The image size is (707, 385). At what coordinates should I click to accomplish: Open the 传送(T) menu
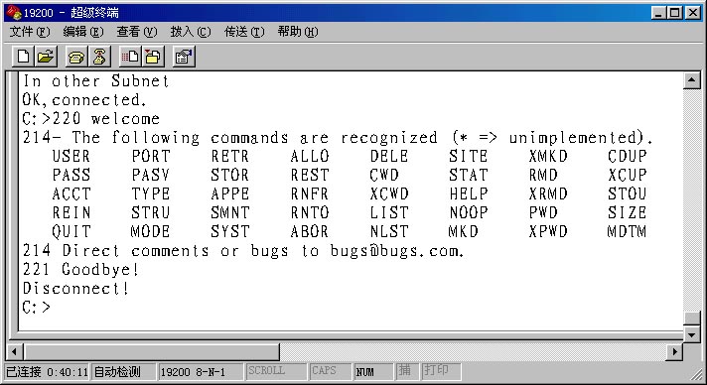click(x=244, y=32)
